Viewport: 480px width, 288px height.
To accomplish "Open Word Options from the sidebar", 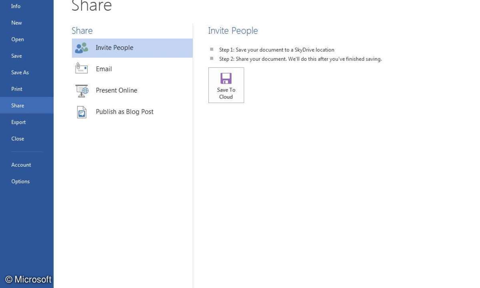I will click(x=27, y=181).
